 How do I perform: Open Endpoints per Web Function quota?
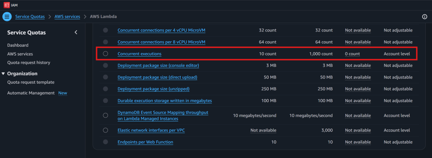(x=145, y=142)
